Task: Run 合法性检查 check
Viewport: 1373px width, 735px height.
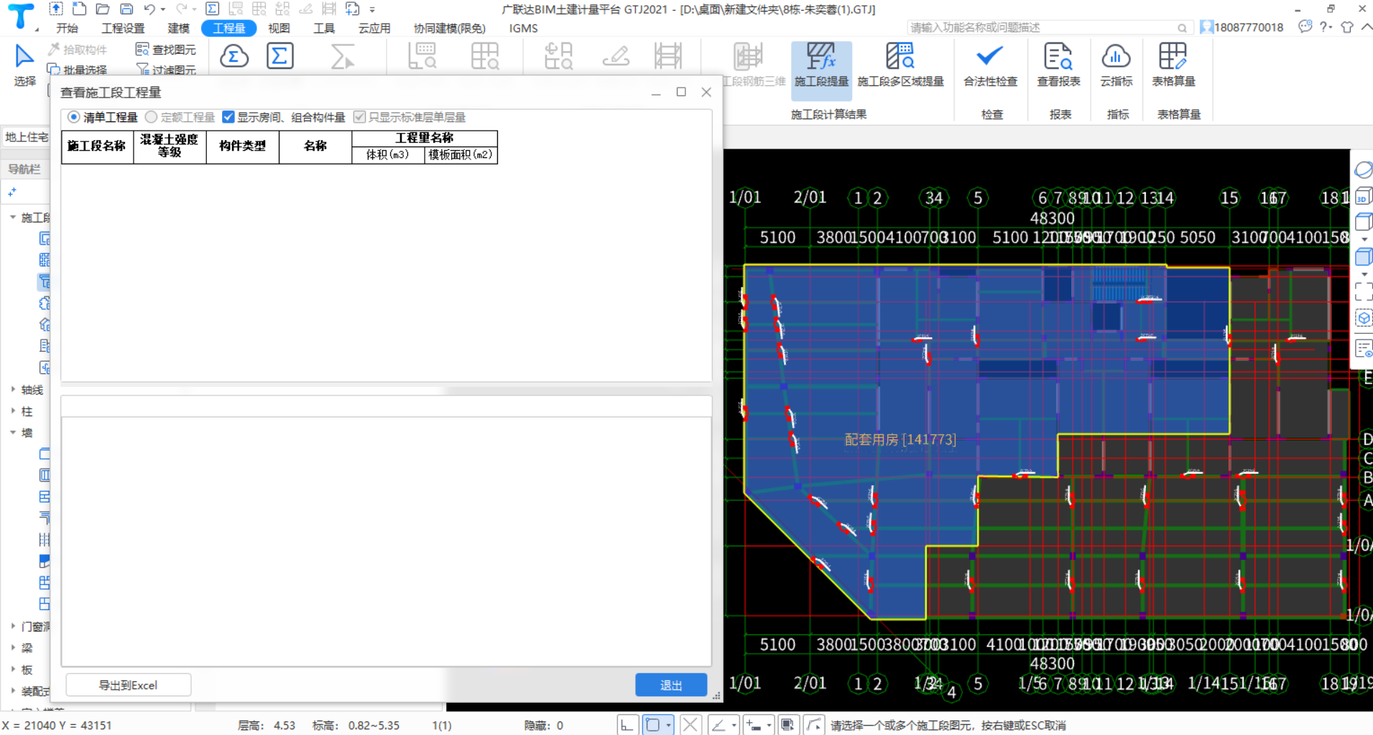Action: pos(990,65)
